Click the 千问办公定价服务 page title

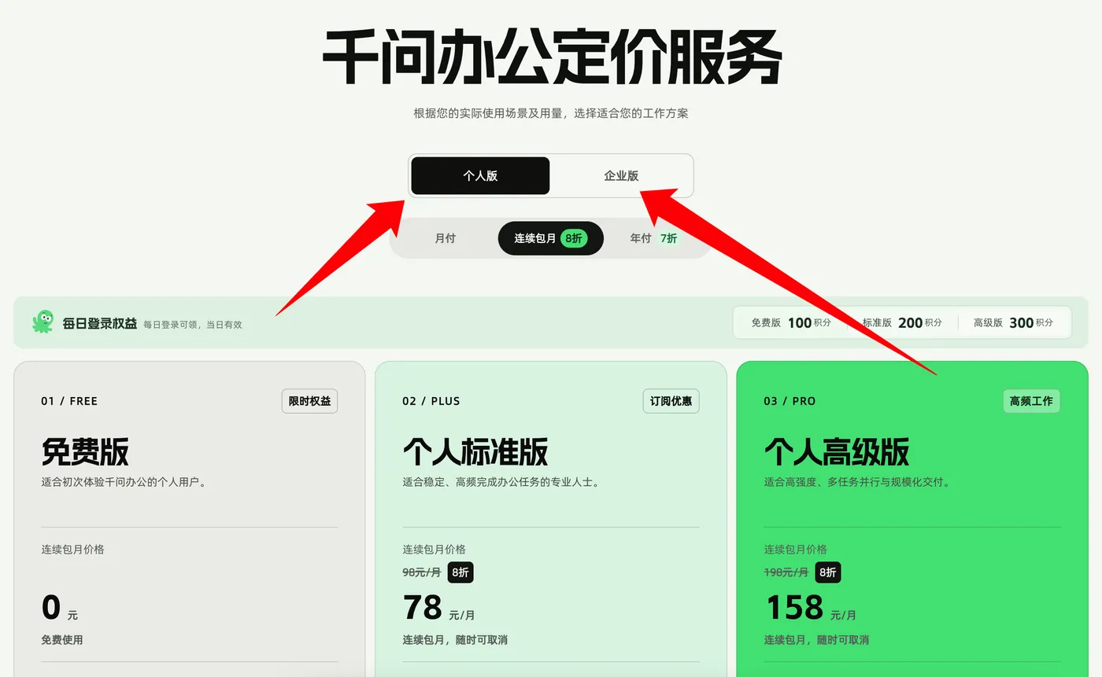point(552,58)
